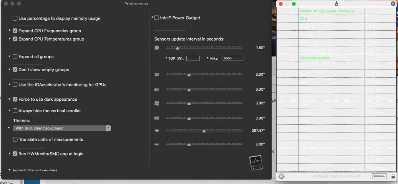Select the Core 0 row
398x184 pixels.
pos(336,66)
